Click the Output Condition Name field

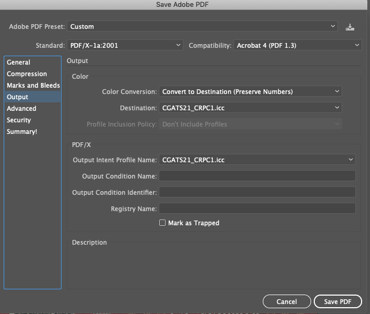point(257,176)
